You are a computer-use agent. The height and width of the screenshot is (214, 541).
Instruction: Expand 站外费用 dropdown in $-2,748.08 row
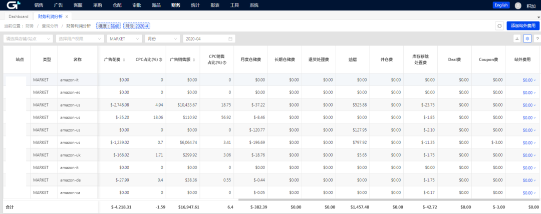529,105
